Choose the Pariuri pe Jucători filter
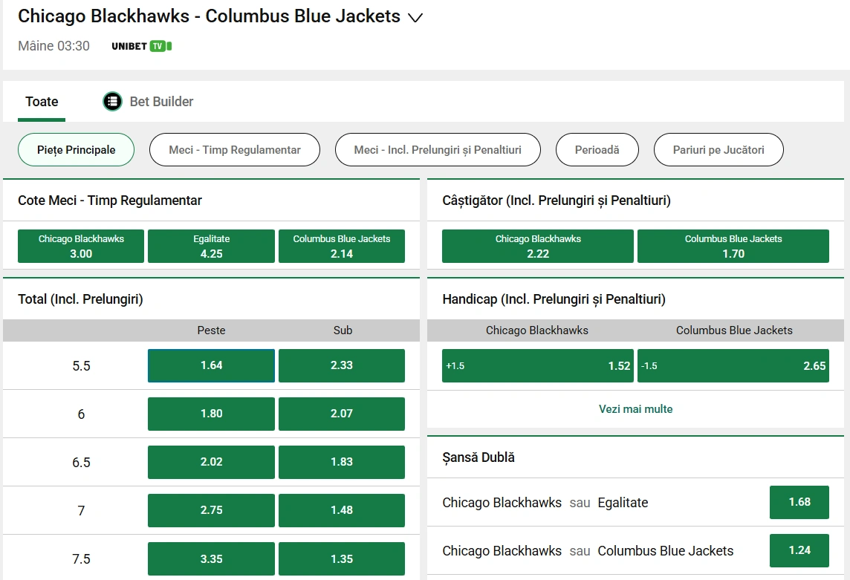Viewport: 850px width, 580px height. (x=718, y=150)
